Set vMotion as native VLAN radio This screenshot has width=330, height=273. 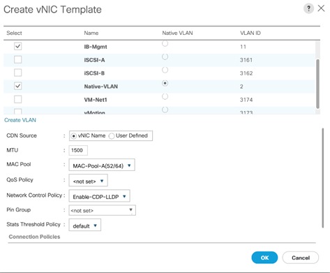165,110
